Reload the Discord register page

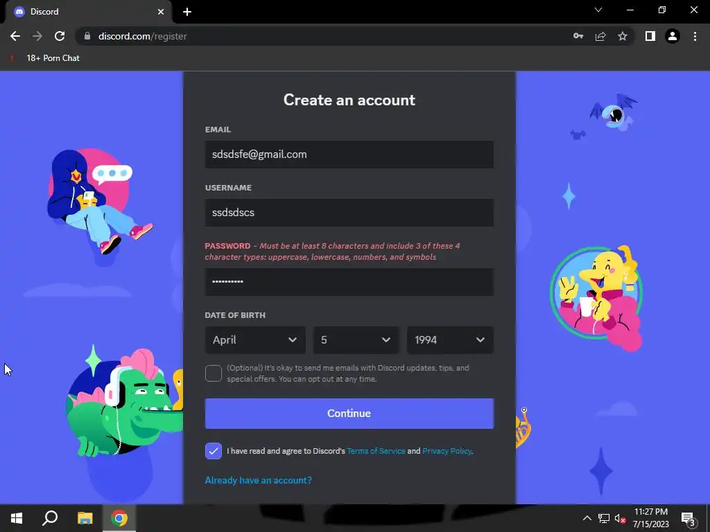click(60, 36)
